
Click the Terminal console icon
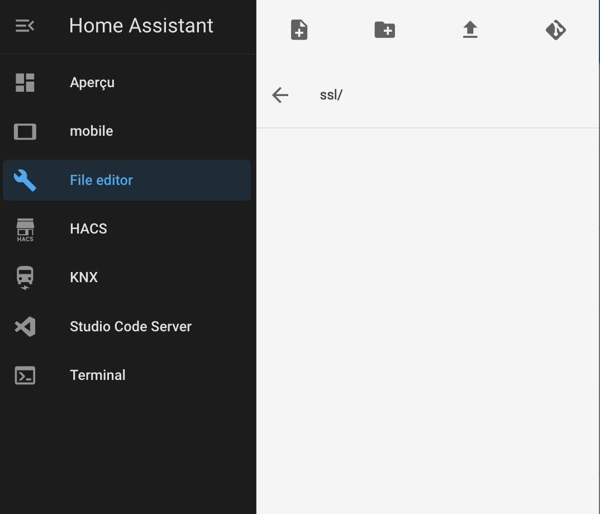[25, 375]
